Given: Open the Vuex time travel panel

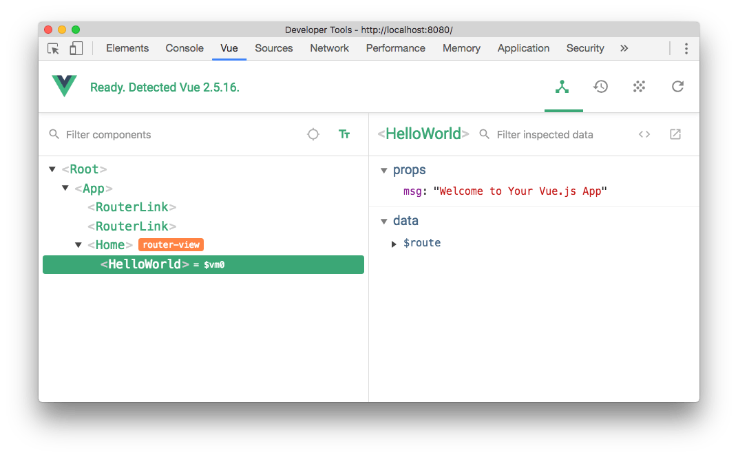Looking at the screenshot, I should tap(600, 87).
